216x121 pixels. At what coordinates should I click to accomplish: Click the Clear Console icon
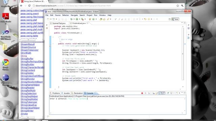154,93
